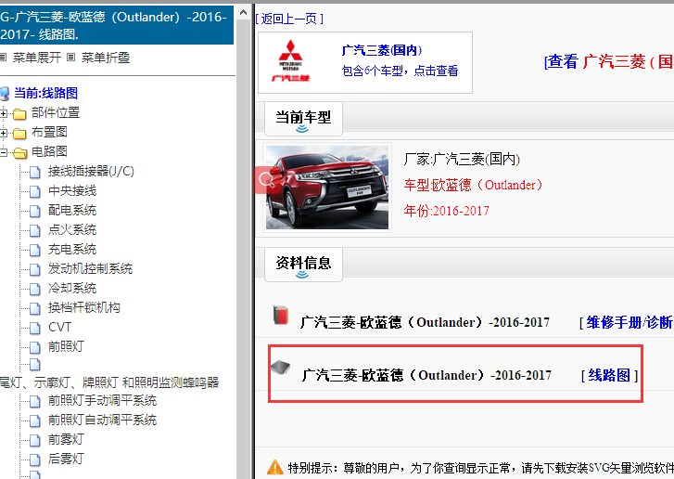This screenshot has height=479, width=674.
Task: Select the 资料信息 tab
Action: point(303,265)
